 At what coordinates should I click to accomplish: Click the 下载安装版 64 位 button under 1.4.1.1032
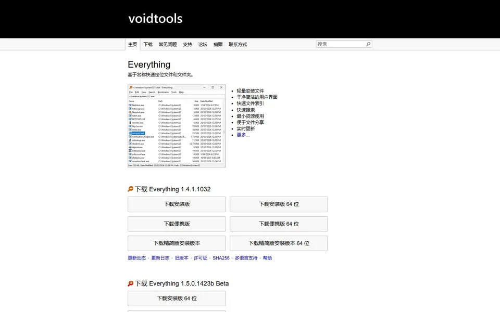279,204
